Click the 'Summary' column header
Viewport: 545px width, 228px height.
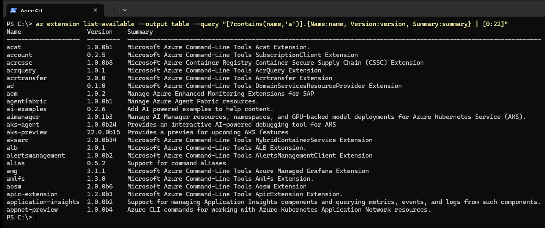coord(140,32)
